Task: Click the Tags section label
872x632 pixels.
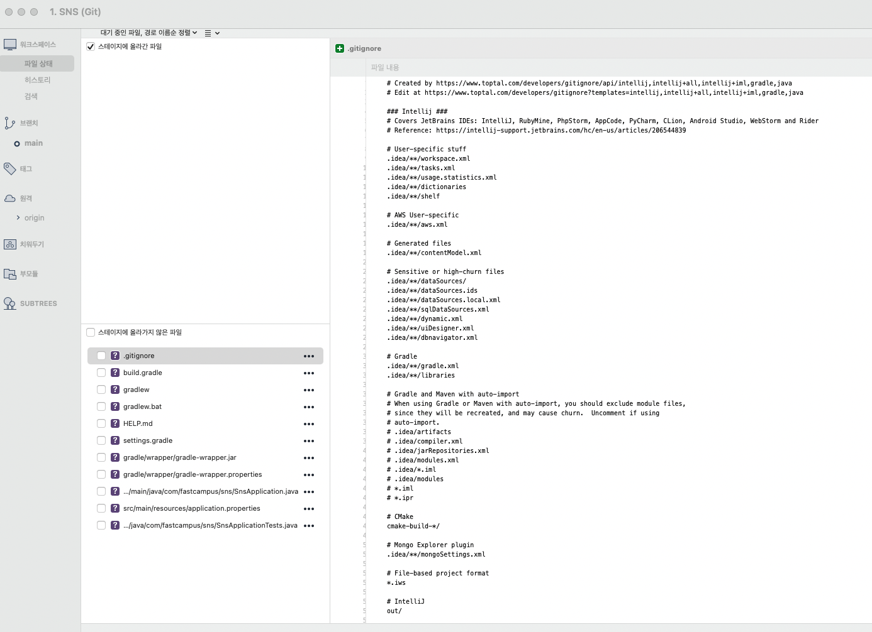Action: pyautogui.click(x=26, y=169)
